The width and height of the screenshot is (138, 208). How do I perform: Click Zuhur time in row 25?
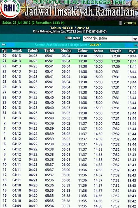coord(83,82)
